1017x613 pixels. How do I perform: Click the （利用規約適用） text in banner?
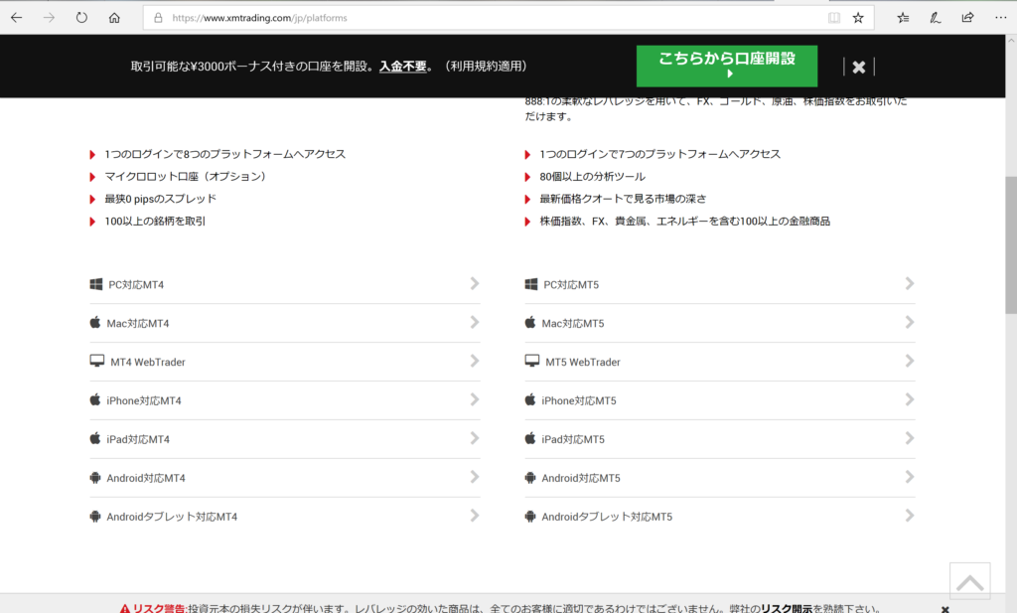(485, 67)
